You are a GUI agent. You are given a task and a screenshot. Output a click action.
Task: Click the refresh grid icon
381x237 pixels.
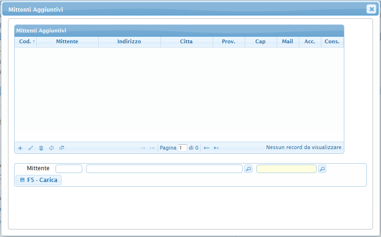pyautogui.click(x=51, y=148)
